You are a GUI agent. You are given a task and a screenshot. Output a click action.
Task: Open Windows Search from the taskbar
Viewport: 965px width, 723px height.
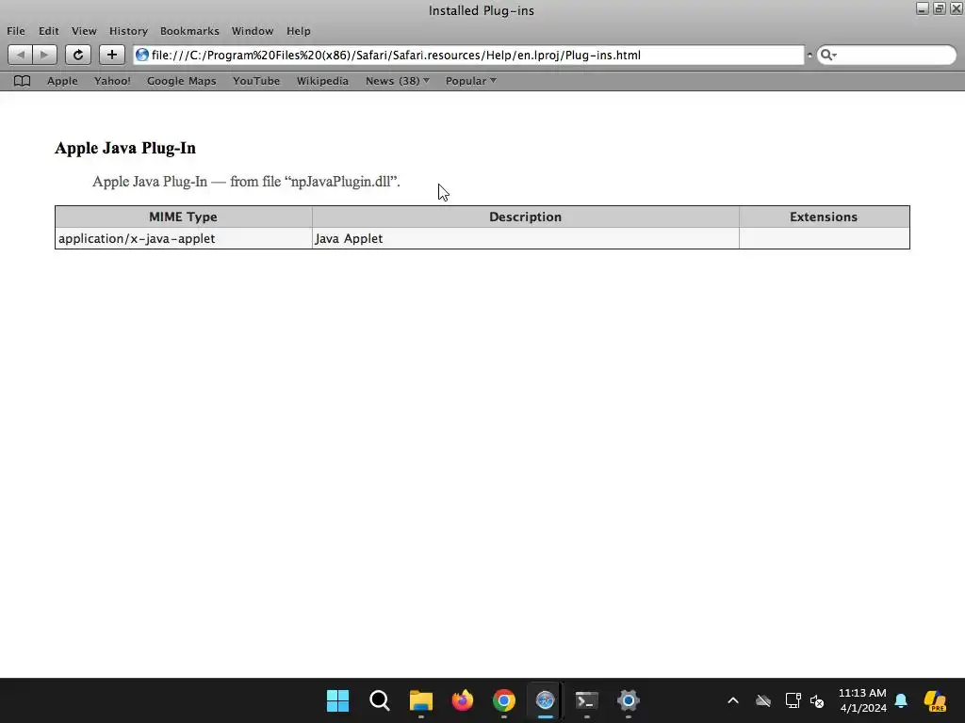pyautogui.click(x=379, y=700)
